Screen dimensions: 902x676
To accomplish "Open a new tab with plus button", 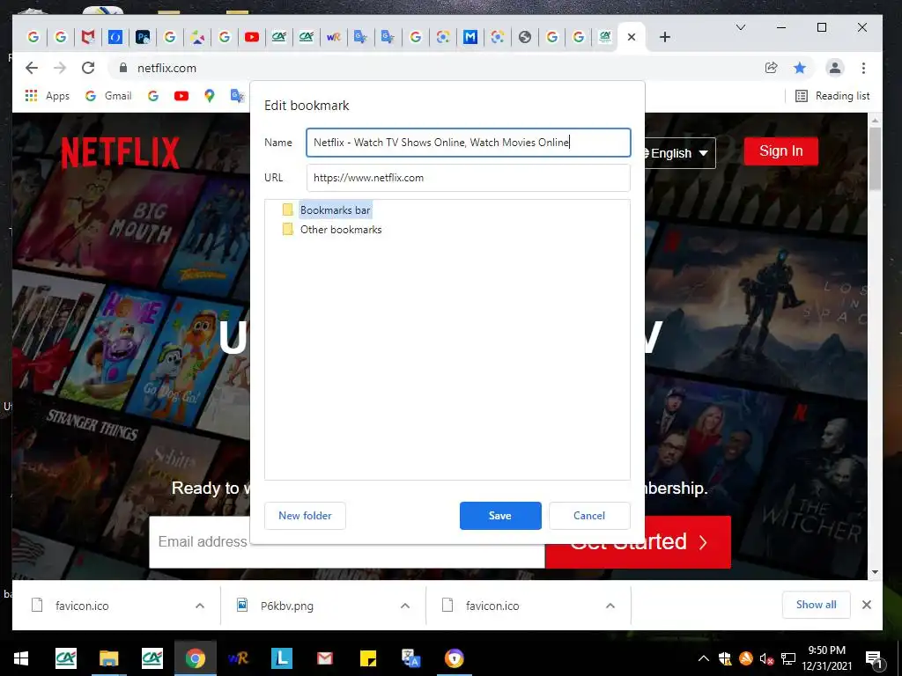I will pos(665,37).
